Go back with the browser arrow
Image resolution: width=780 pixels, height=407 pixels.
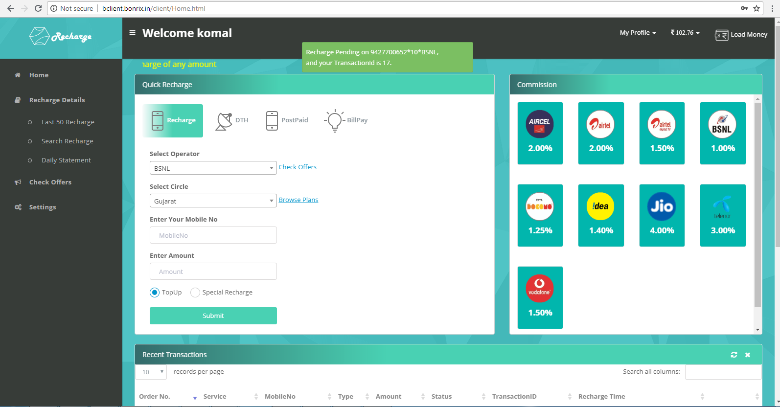coord(11,8)
